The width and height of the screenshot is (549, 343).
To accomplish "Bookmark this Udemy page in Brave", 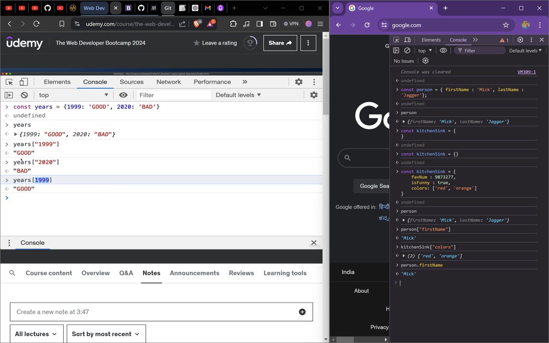I will point(62,24).
